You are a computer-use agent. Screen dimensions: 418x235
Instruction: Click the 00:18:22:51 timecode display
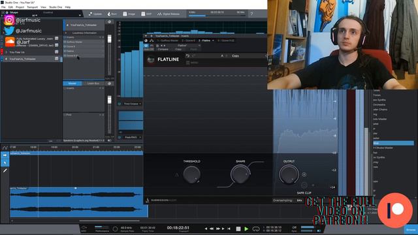tap(178, 228)
